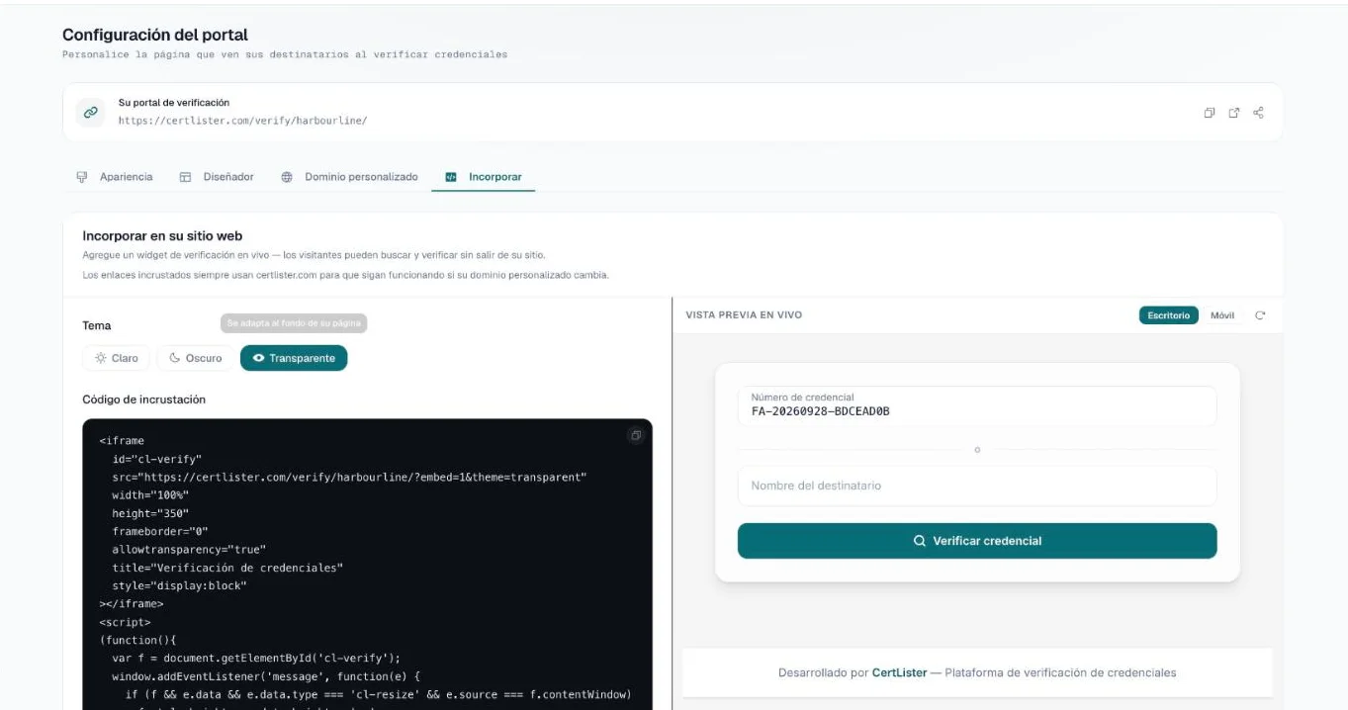The image size is (1348, 710).
Task: Open the CertLister link in footer
Action: (x=899, y=672)
